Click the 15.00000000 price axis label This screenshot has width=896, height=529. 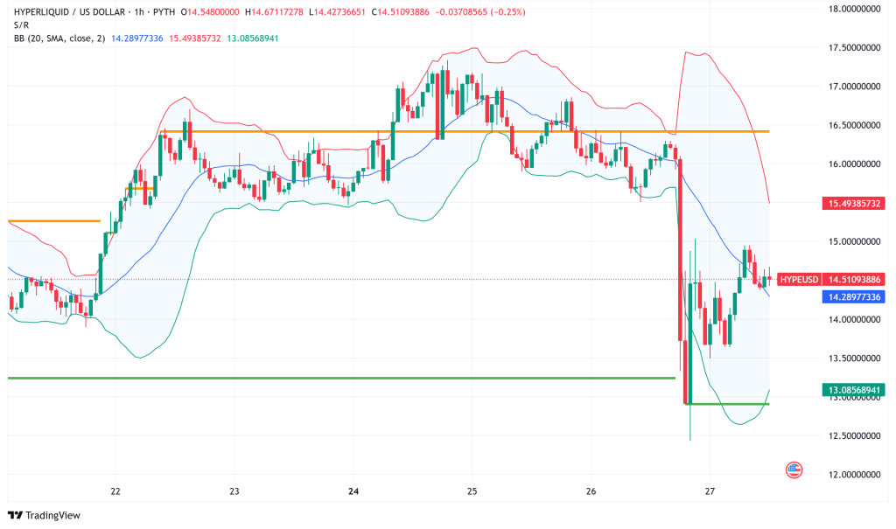[x=854, y=241]
